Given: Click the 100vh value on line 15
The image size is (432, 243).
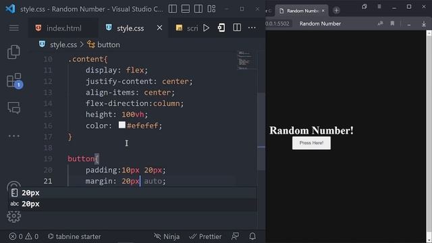Looking at the screenshot, I should point(133,114).
